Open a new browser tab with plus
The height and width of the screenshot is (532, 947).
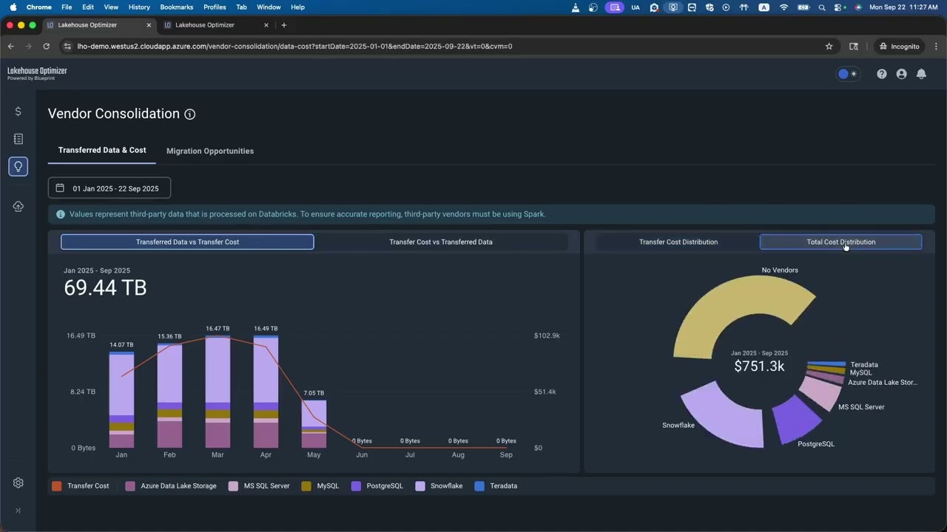(x=283, y=25)
